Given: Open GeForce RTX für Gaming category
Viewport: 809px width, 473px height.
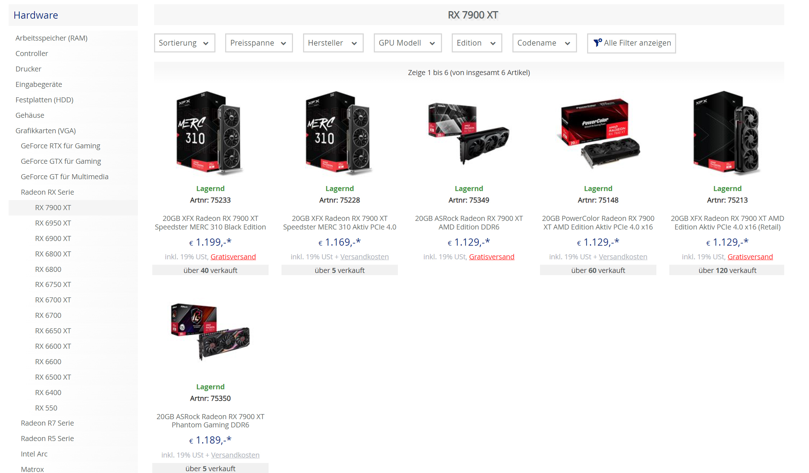Looking at the screenshot, I should [60, 146].
